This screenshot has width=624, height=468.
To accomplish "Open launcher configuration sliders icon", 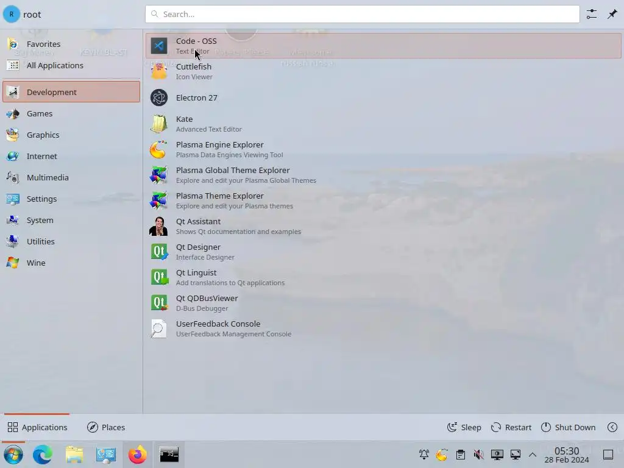I will click(x=592, y=15).
